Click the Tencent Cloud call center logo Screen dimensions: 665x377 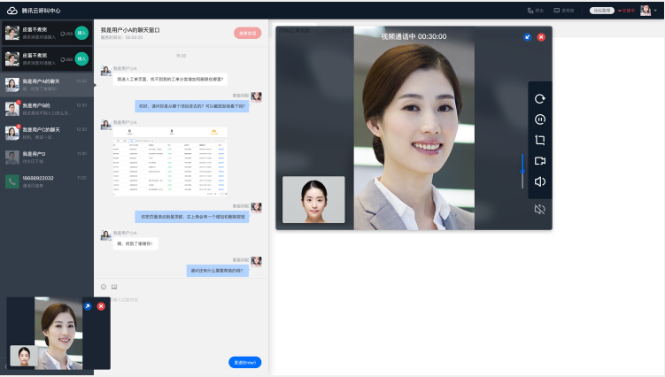point(12,11)
